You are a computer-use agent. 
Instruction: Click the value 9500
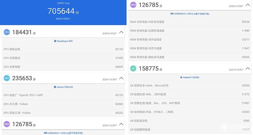246,121
